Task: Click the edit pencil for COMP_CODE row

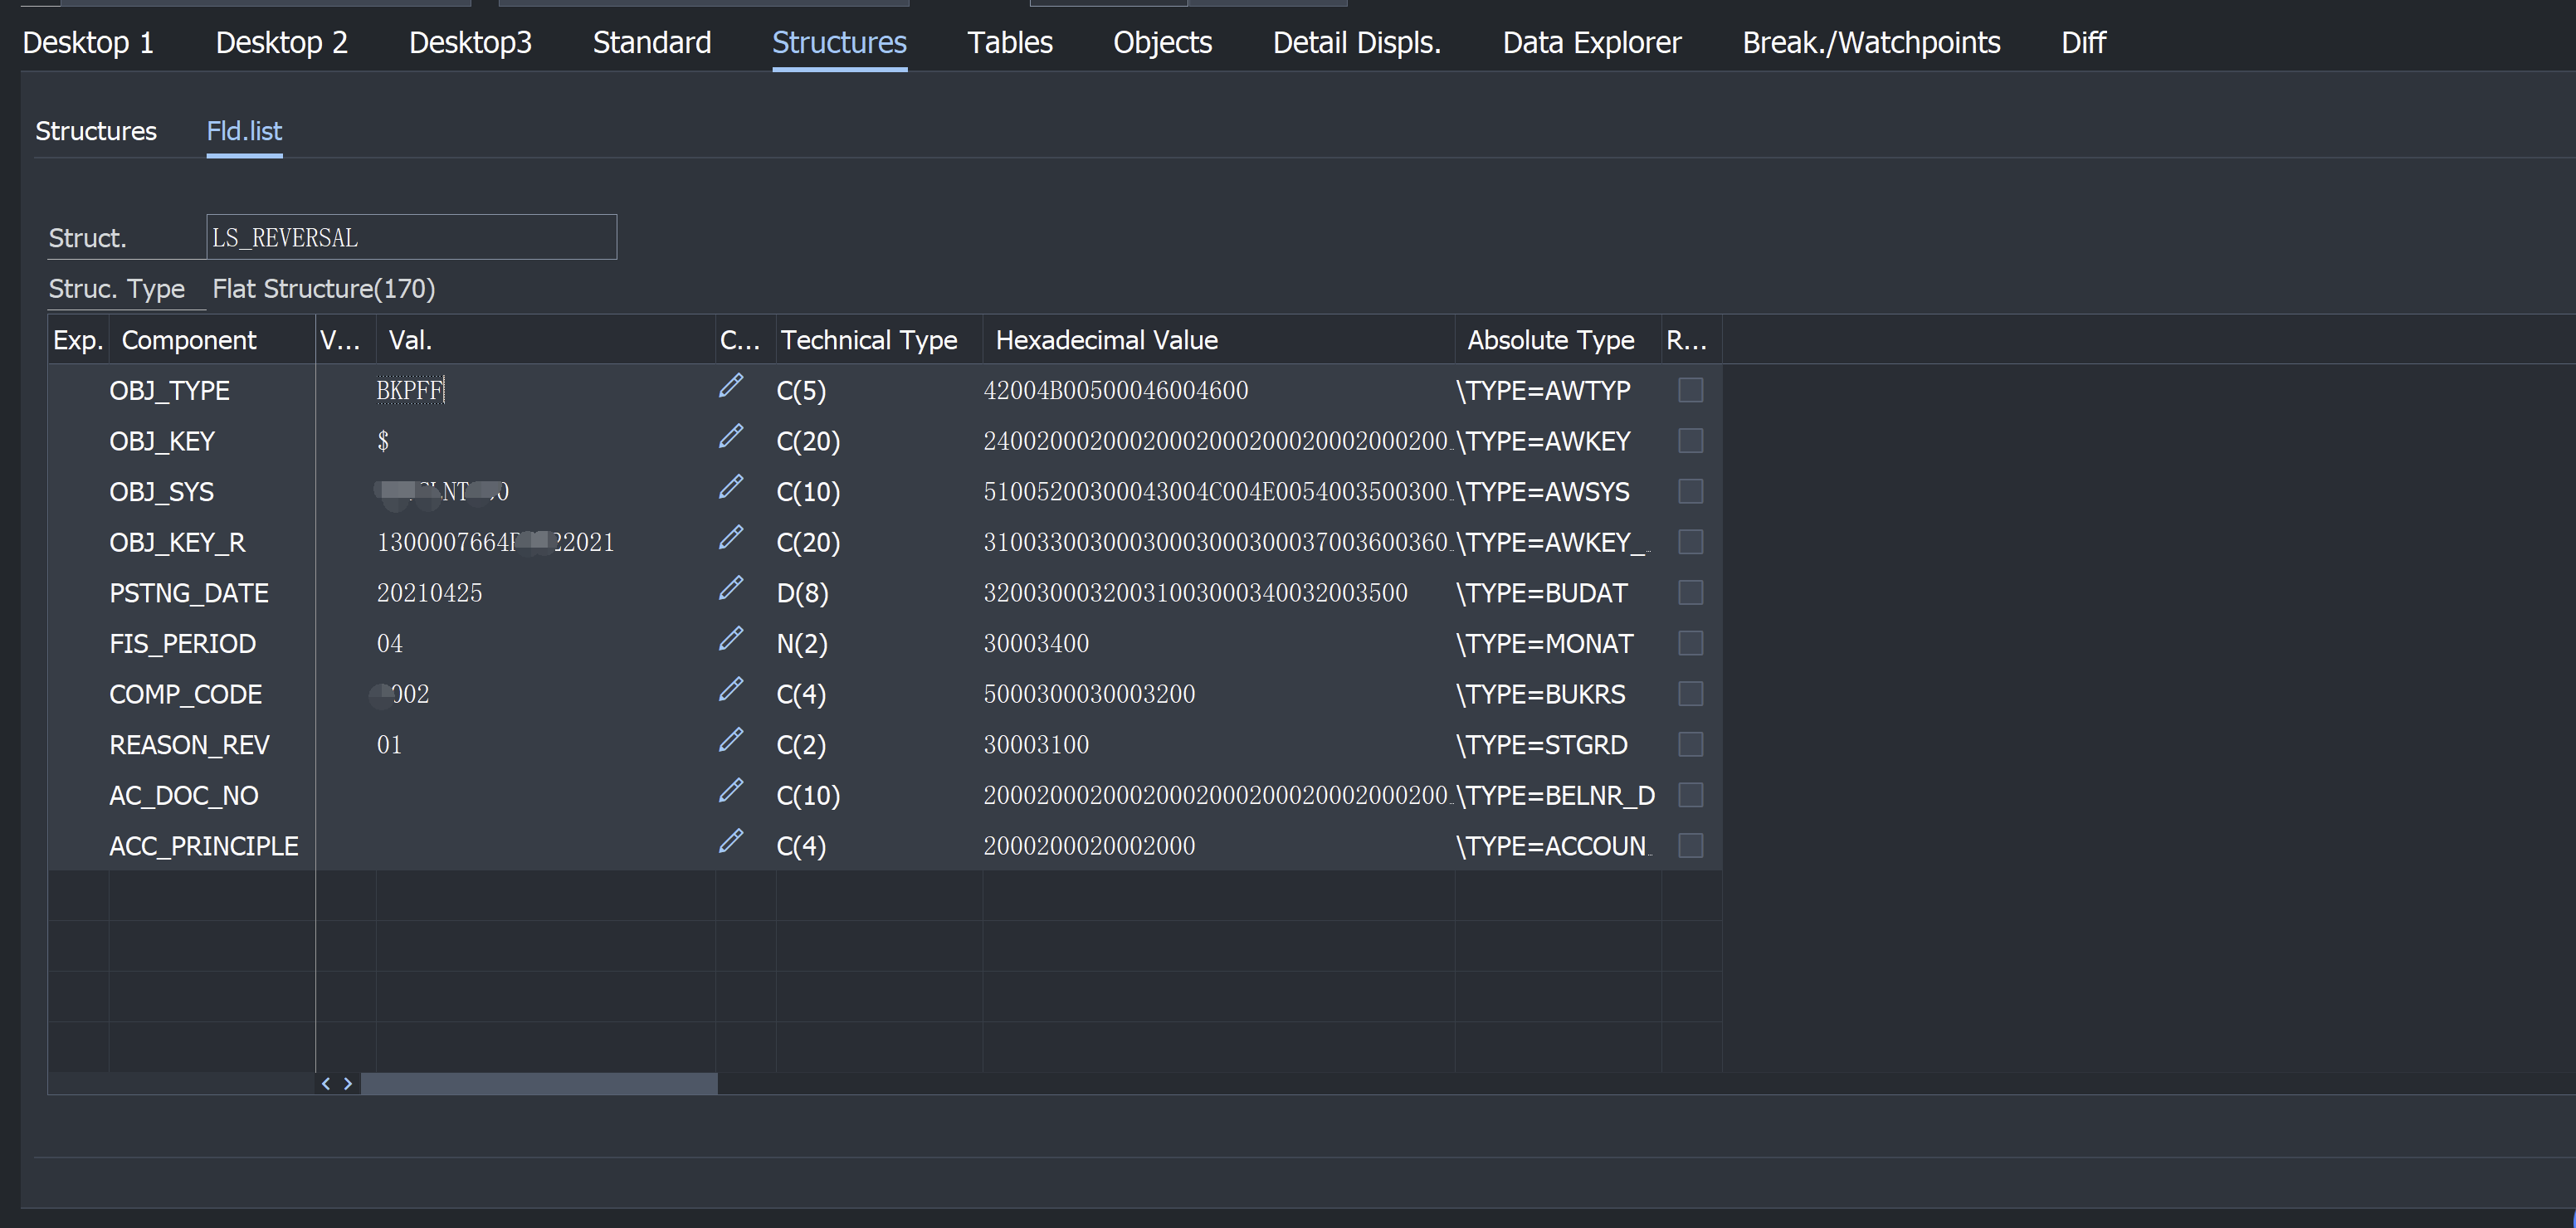Action: [731, 690]
